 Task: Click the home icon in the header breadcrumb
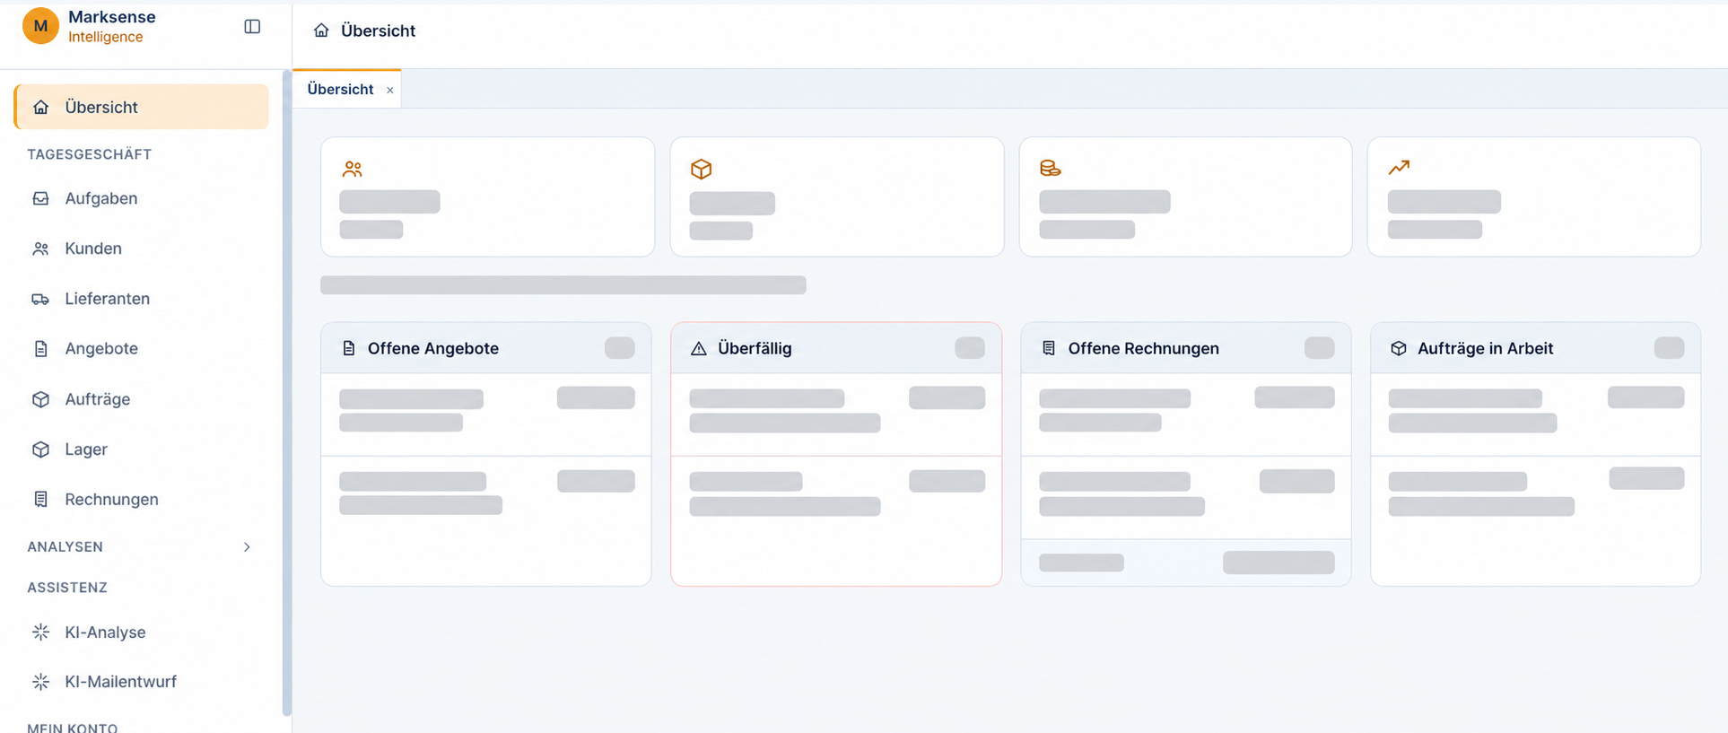(x=321, y=31)
